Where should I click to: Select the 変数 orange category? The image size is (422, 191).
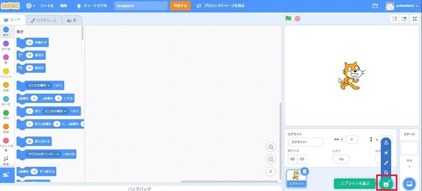pyautogui.click(x=6, y=126)
